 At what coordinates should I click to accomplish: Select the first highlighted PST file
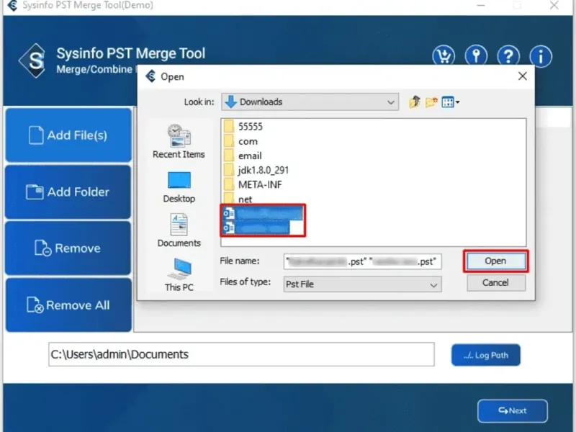[263, 213]
